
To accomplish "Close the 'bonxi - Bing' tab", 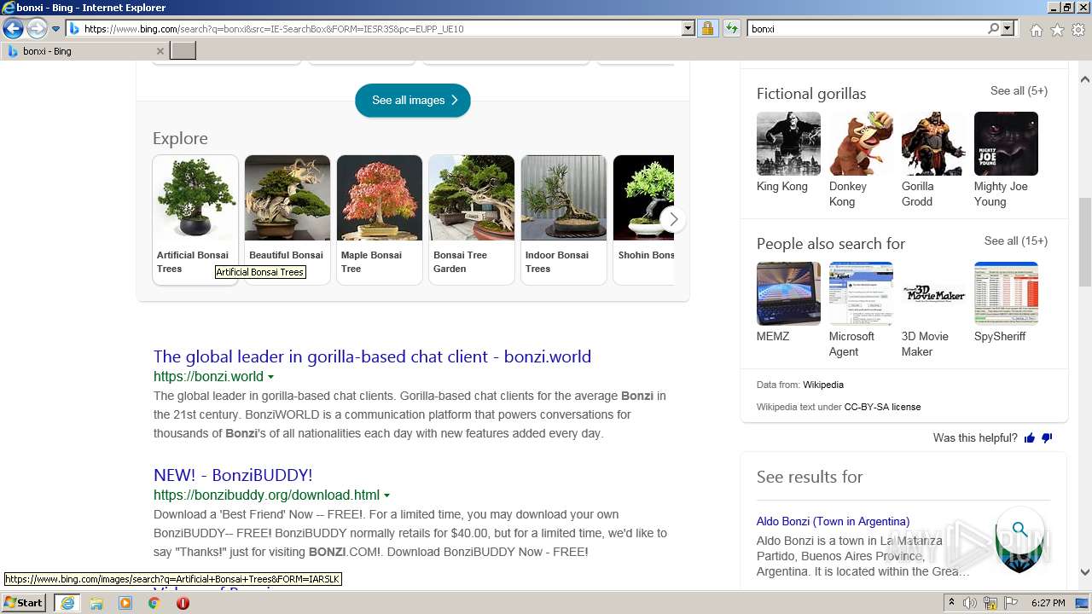I will [x=160, y=51].
